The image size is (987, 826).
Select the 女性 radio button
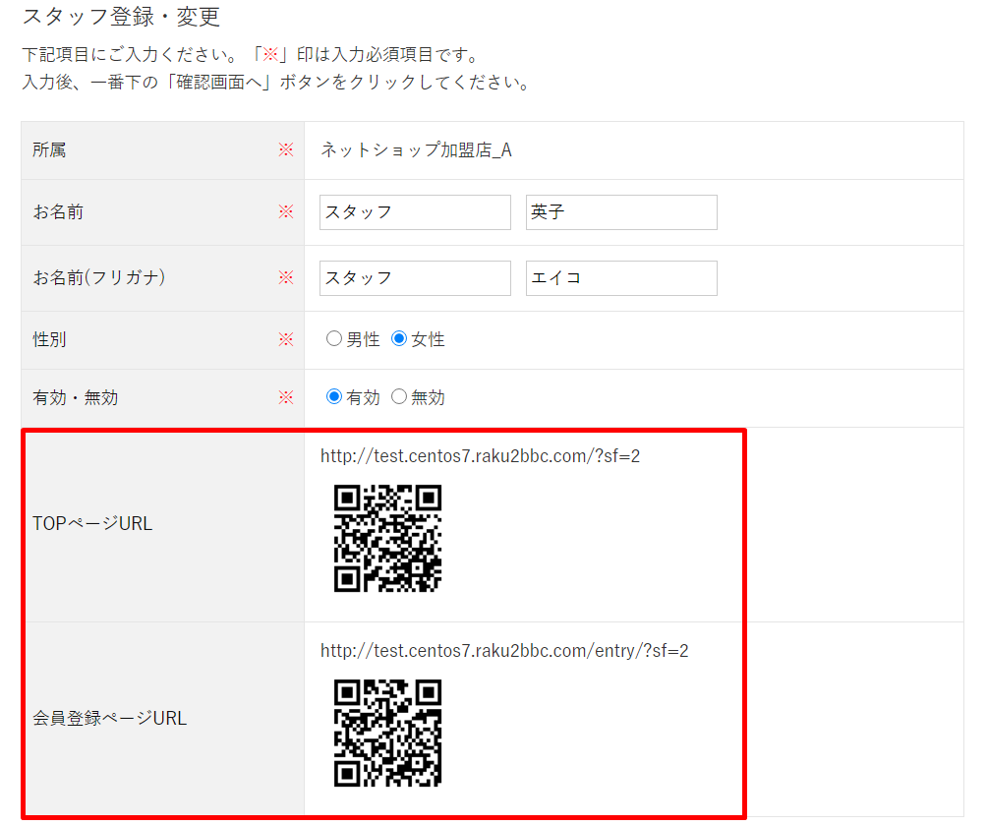[x=398, y=338]
